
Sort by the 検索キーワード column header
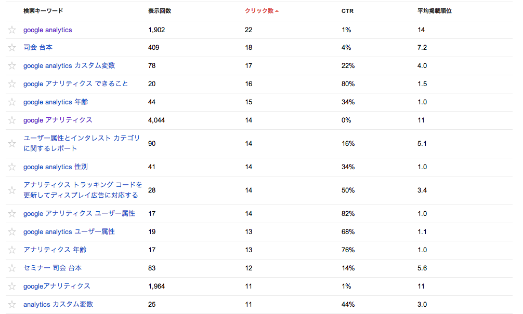[43, 11]
